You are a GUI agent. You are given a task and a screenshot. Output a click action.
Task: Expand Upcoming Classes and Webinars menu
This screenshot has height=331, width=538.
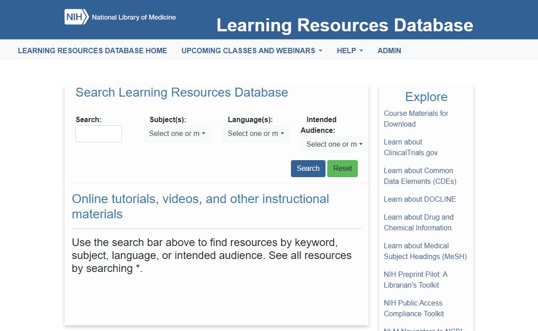[x=252, y=51]
